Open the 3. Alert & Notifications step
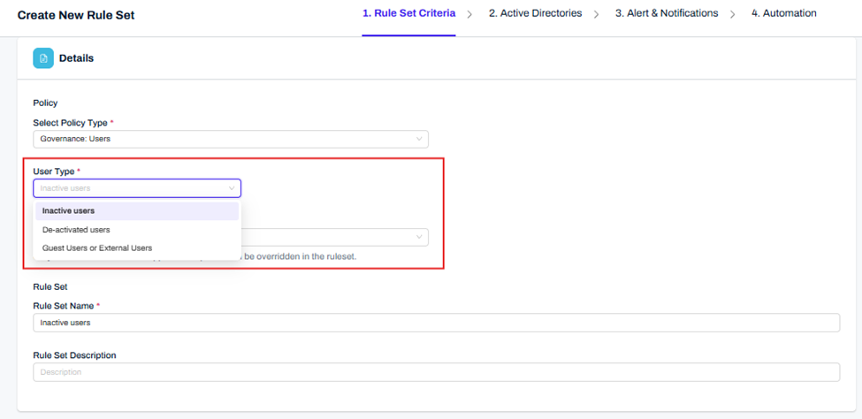Screen dimensions: 862x419 pos(667,14)
